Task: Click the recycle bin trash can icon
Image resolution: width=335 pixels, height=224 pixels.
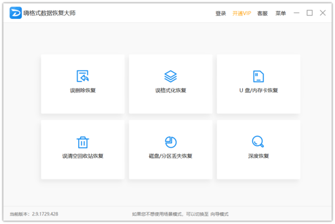Action: pos(83,142)
